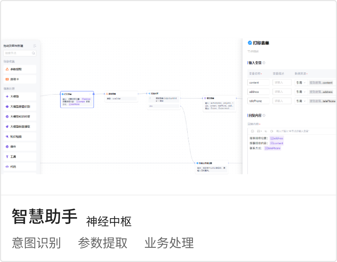Click description field for address variable

pos(282,92)
